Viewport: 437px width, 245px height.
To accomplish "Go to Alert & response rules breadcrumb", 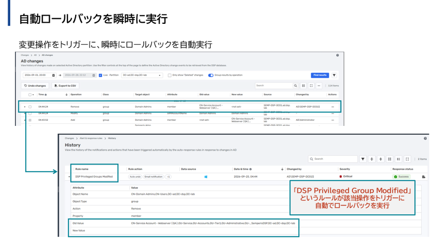I will point(91,138).
